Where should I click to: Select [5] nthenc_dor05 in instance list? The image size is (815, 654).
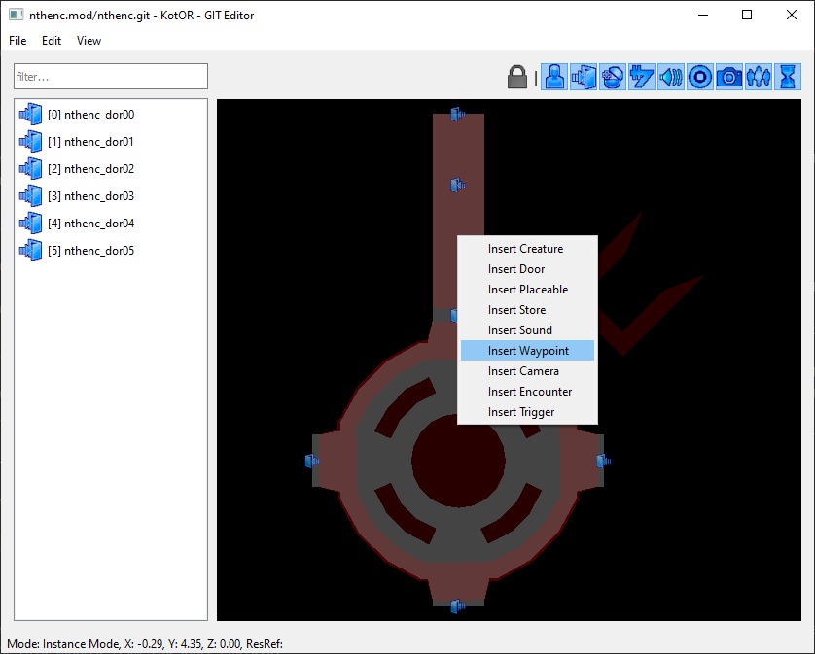(111, 251)
